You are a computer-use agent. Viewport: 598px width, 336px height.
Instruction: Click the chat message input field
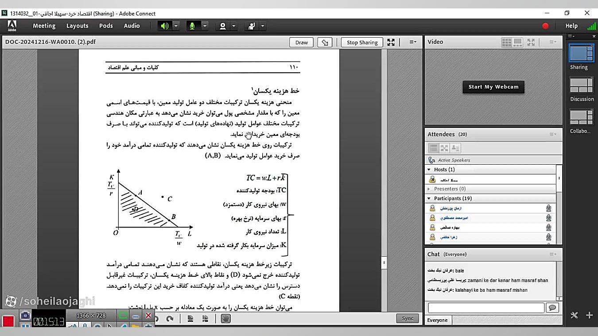pyautogui.click(x=486, y=308)
